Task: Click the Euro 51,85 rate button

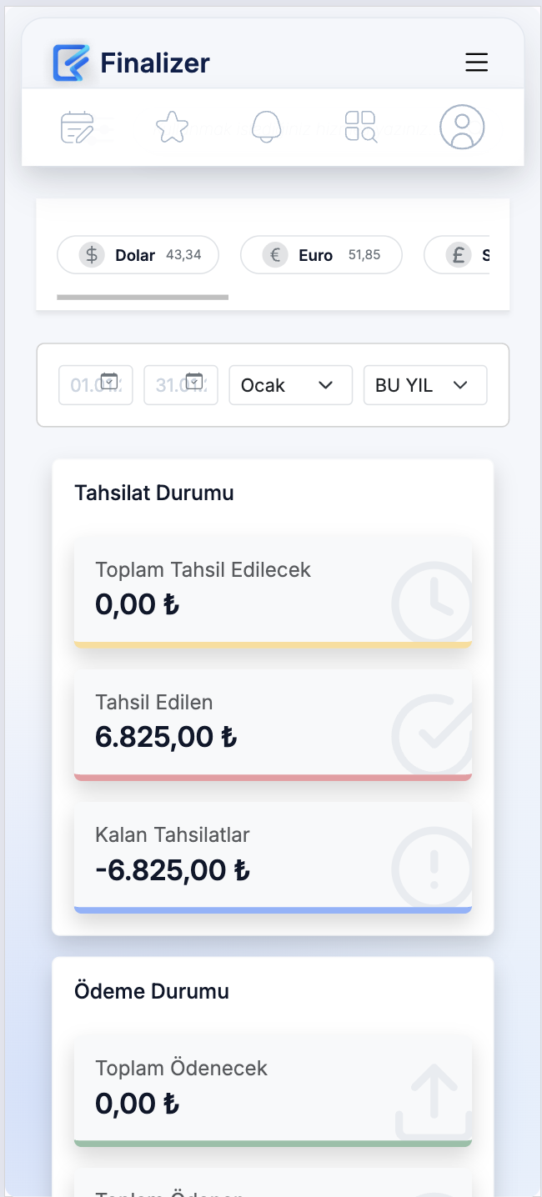Action: tap(321, 254)
